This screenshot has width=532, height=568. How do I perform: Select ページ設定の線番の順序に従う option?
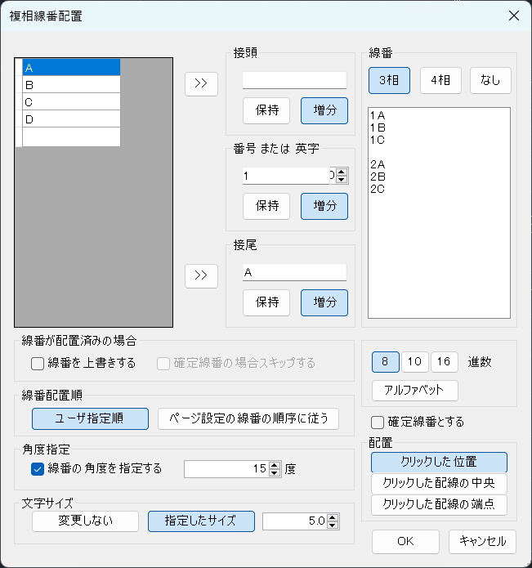point(248,418)
